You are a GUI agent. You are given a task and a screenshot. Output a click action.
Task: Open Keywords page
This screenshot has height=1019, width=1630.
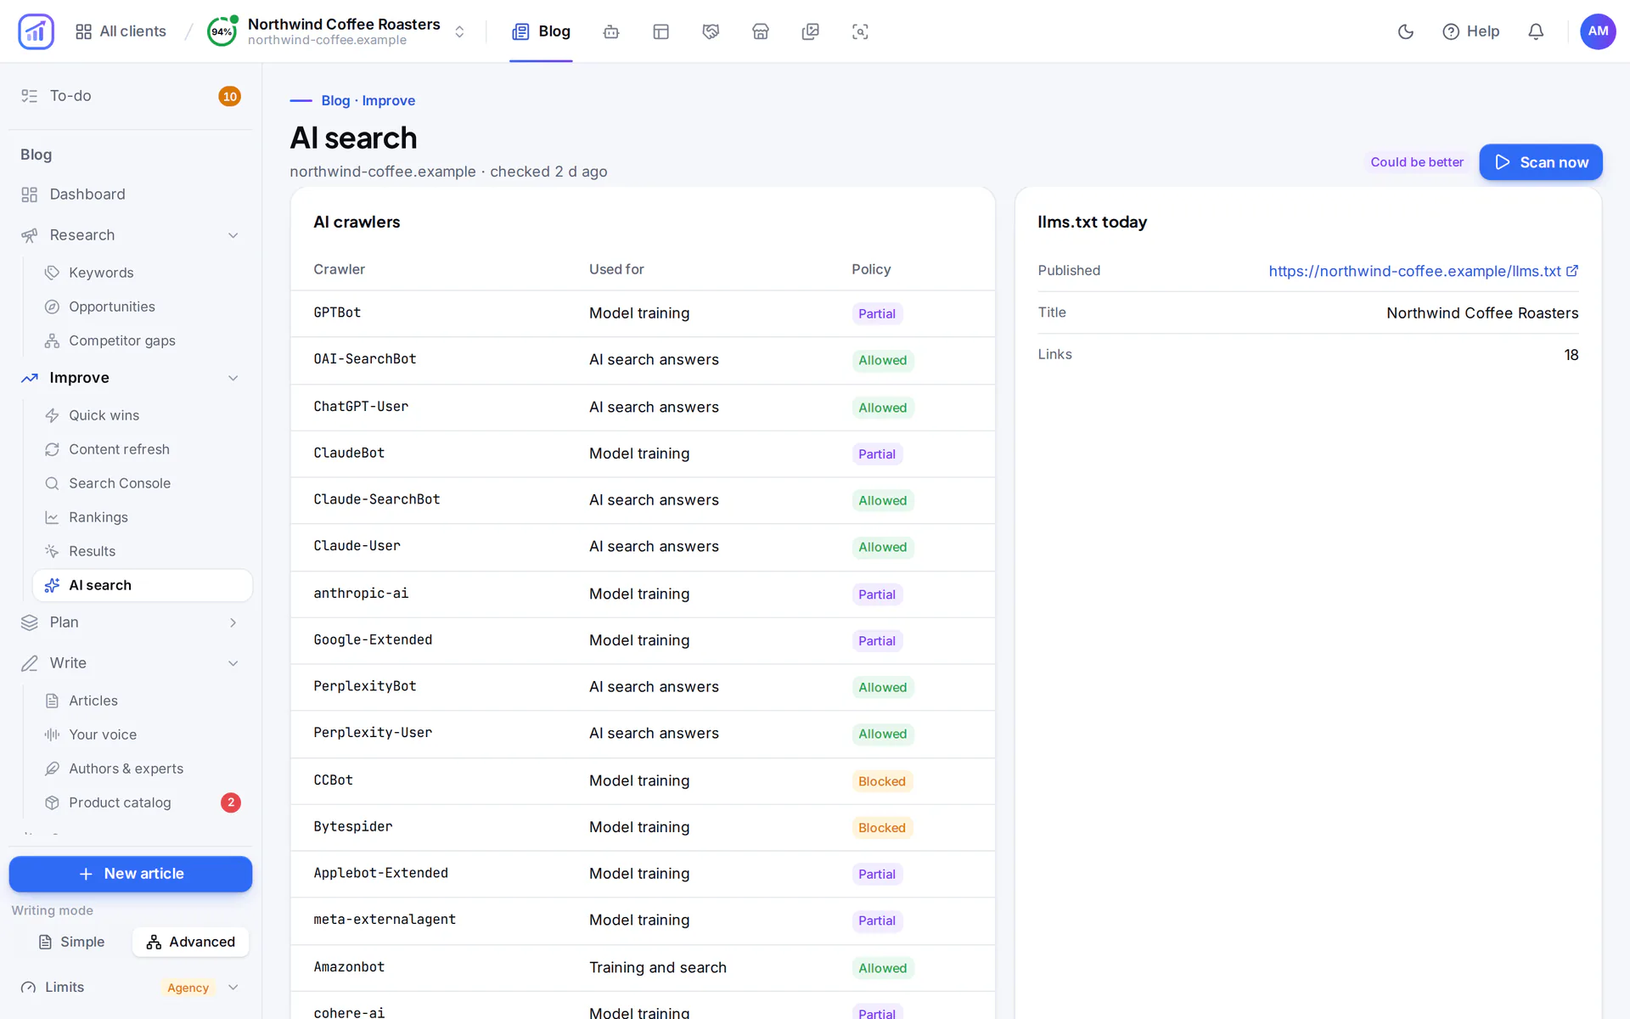point(143,273)
